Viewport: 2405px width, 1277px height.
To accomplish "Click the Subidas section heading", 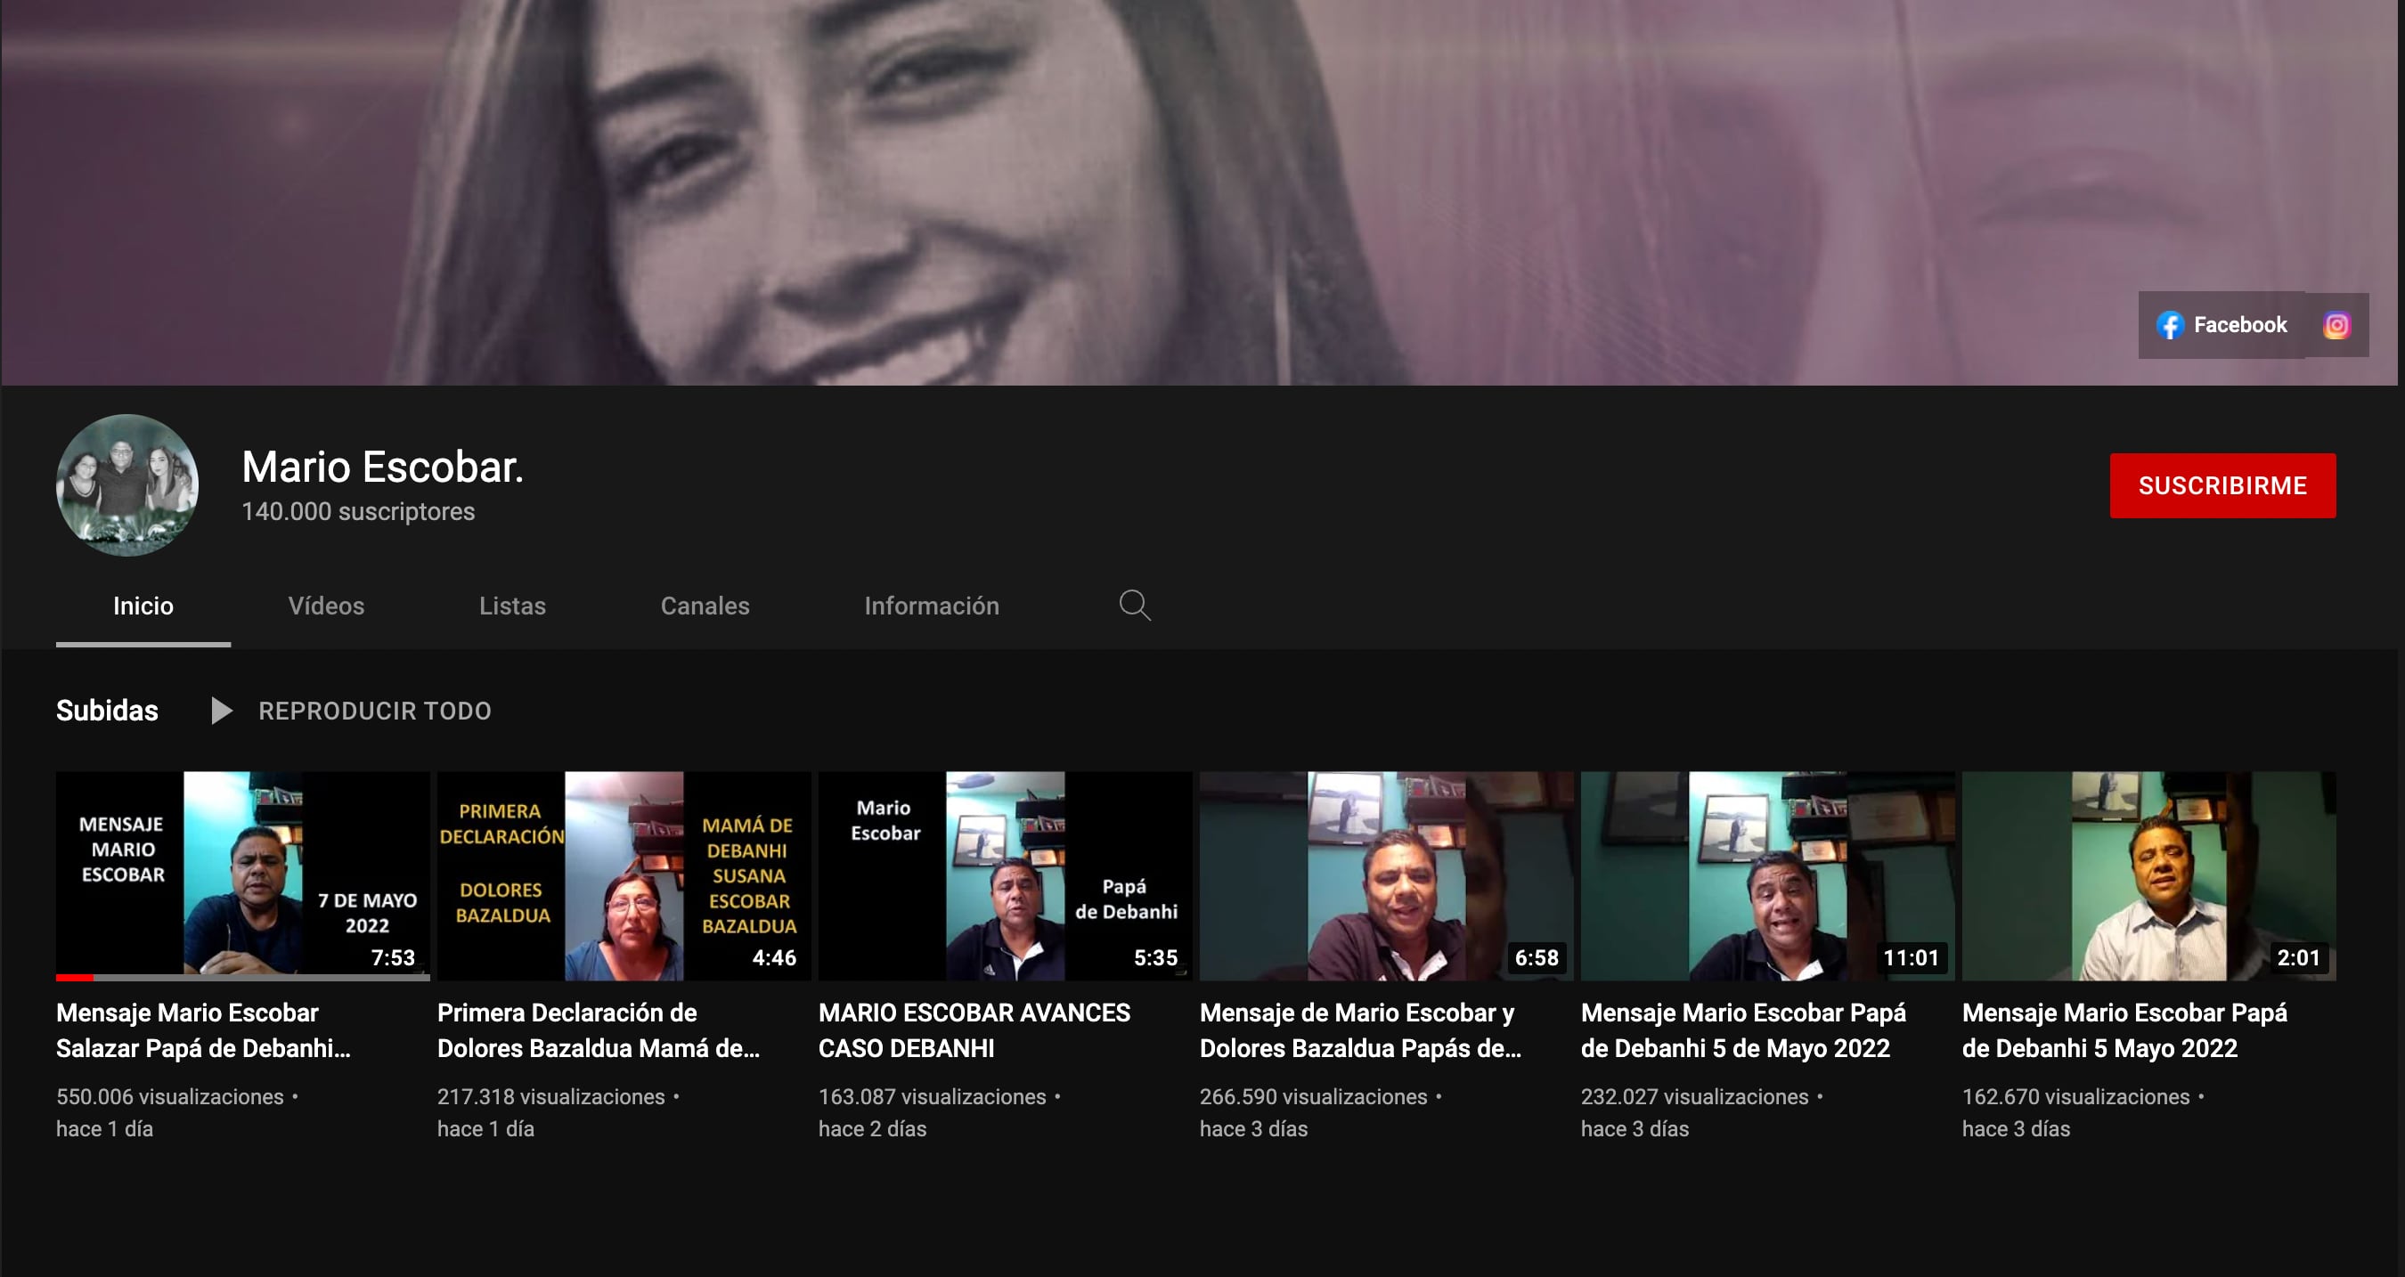I will pyautogui.click(x=108, y=711).
